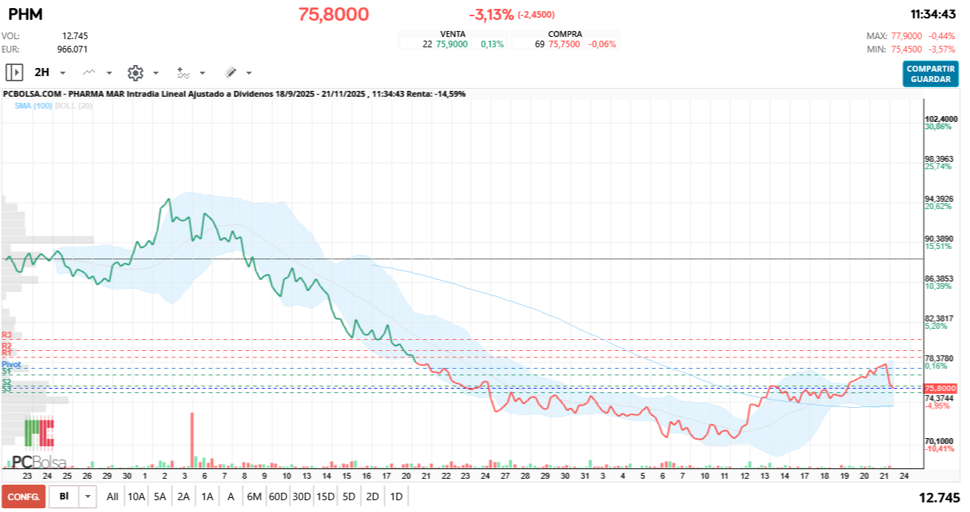Enable the 1D interval view
The width and height of the screenshot is (970, 512).
397,497
